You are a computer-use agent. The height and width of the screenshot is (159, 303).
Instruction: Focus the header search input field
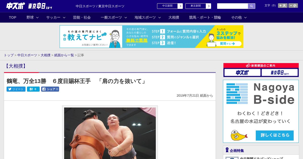click(x=233, y=6)
